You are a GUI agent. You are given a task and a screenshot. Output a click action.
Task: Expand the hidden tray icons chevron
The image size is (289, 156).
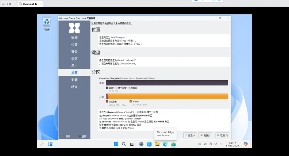tap(221, 144)
